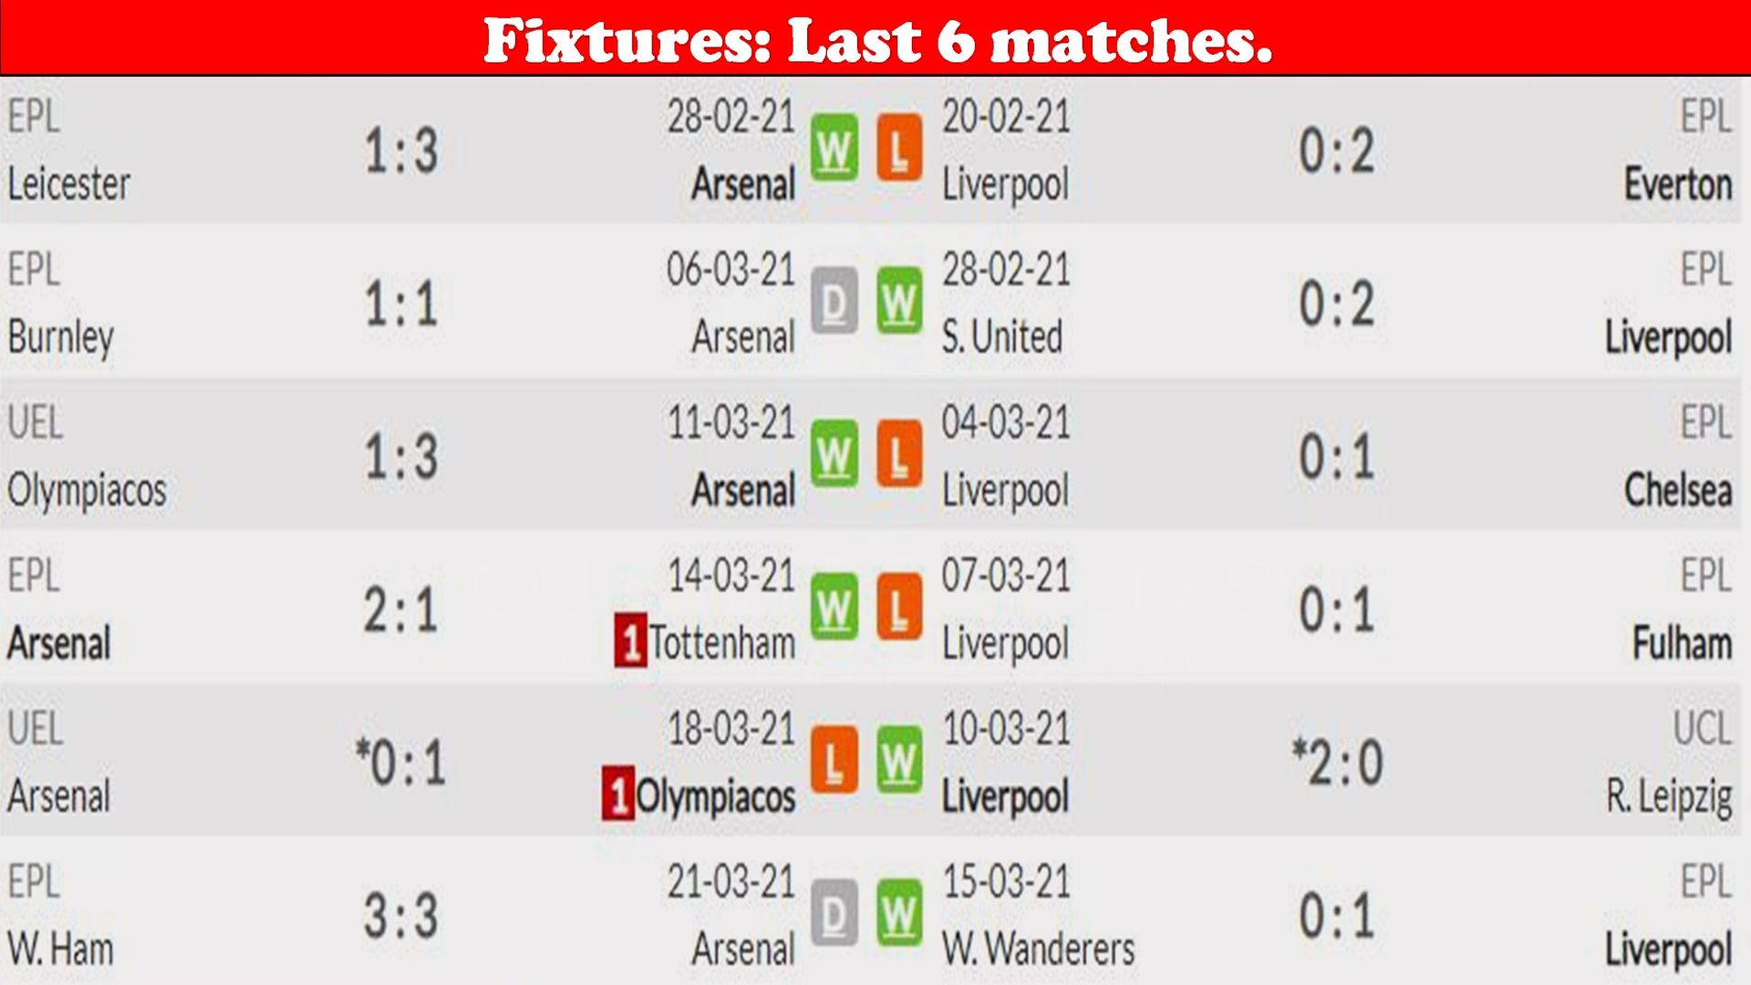
Task: Click the Fulham team name
Action: [x=1683, y=643]
